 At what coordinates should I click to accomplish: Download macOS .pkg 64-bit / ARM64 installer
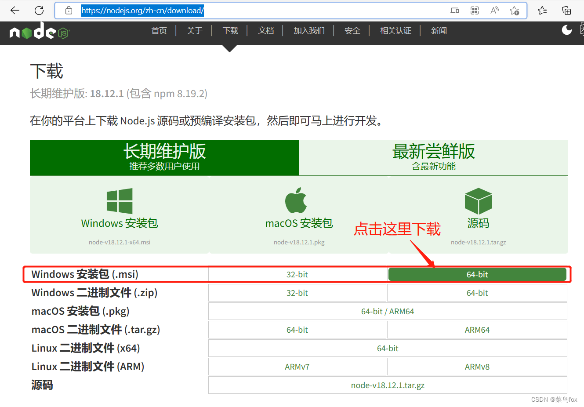click(388, 311)
